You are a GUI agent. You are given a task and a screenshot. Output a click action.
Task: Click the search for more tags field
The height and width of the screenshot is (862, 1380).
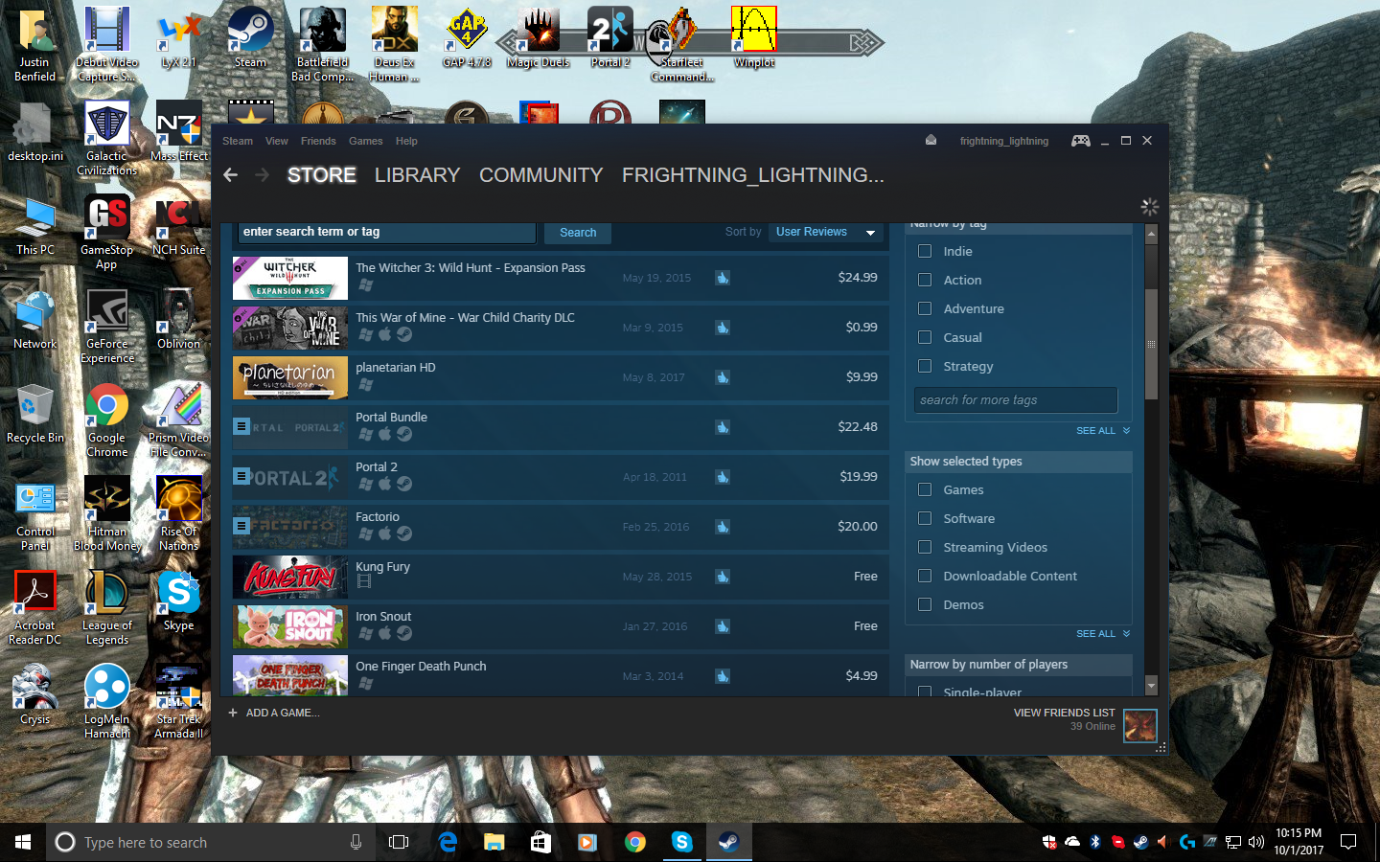click(1016, 400)
